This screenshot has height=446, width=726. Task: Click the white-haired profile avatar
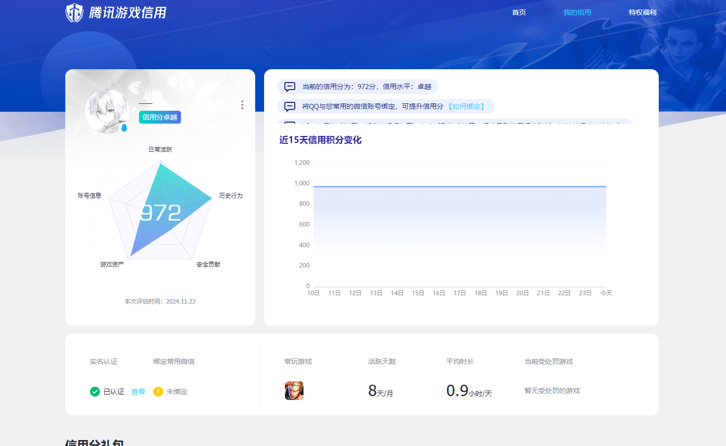tap(107, 111)
